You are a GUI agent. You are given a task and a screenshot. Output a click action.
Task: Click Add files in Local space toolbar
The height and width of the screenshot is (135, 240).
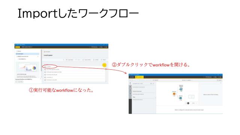click(96, 60)
